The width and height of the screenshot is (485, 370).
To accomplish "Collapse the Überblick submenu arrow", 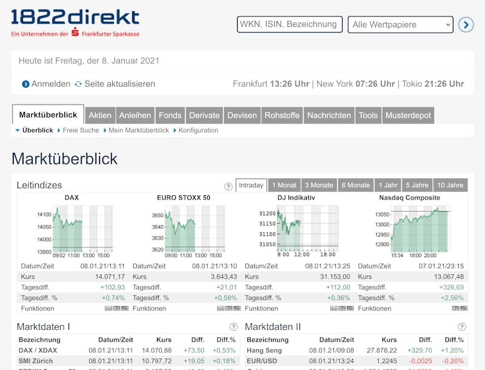I will coord(18,130).
